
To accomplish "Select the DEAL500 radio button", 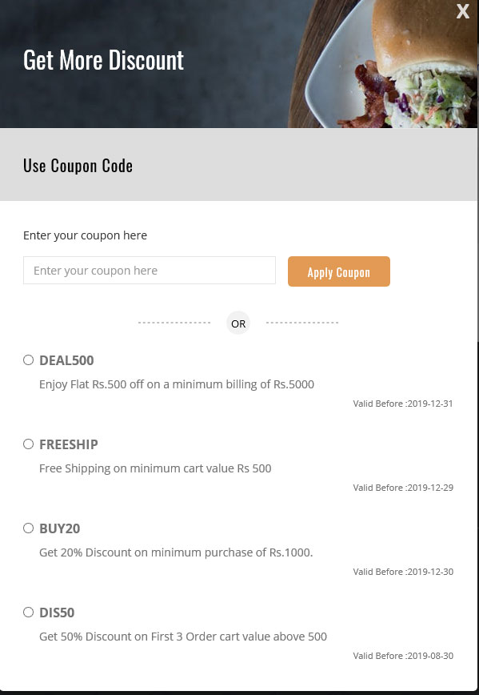I will click(x=28, y=360).
